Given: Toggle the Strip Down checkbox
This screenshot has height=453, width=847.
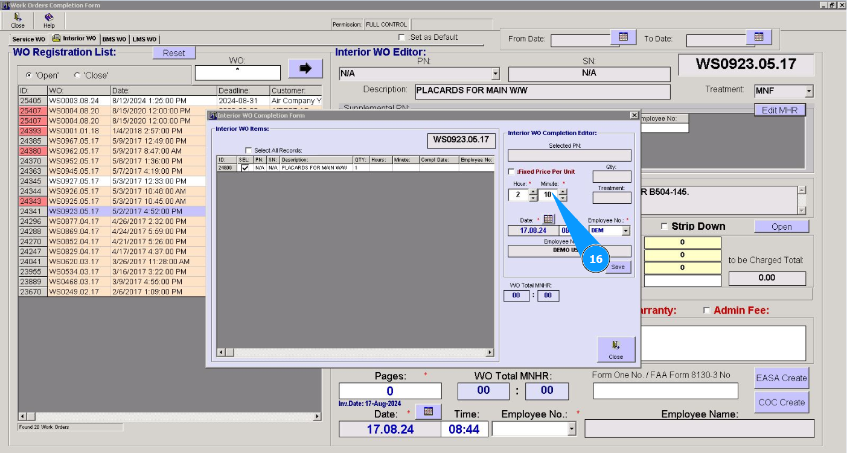Looking at the screenshot, I should (665, 226).
